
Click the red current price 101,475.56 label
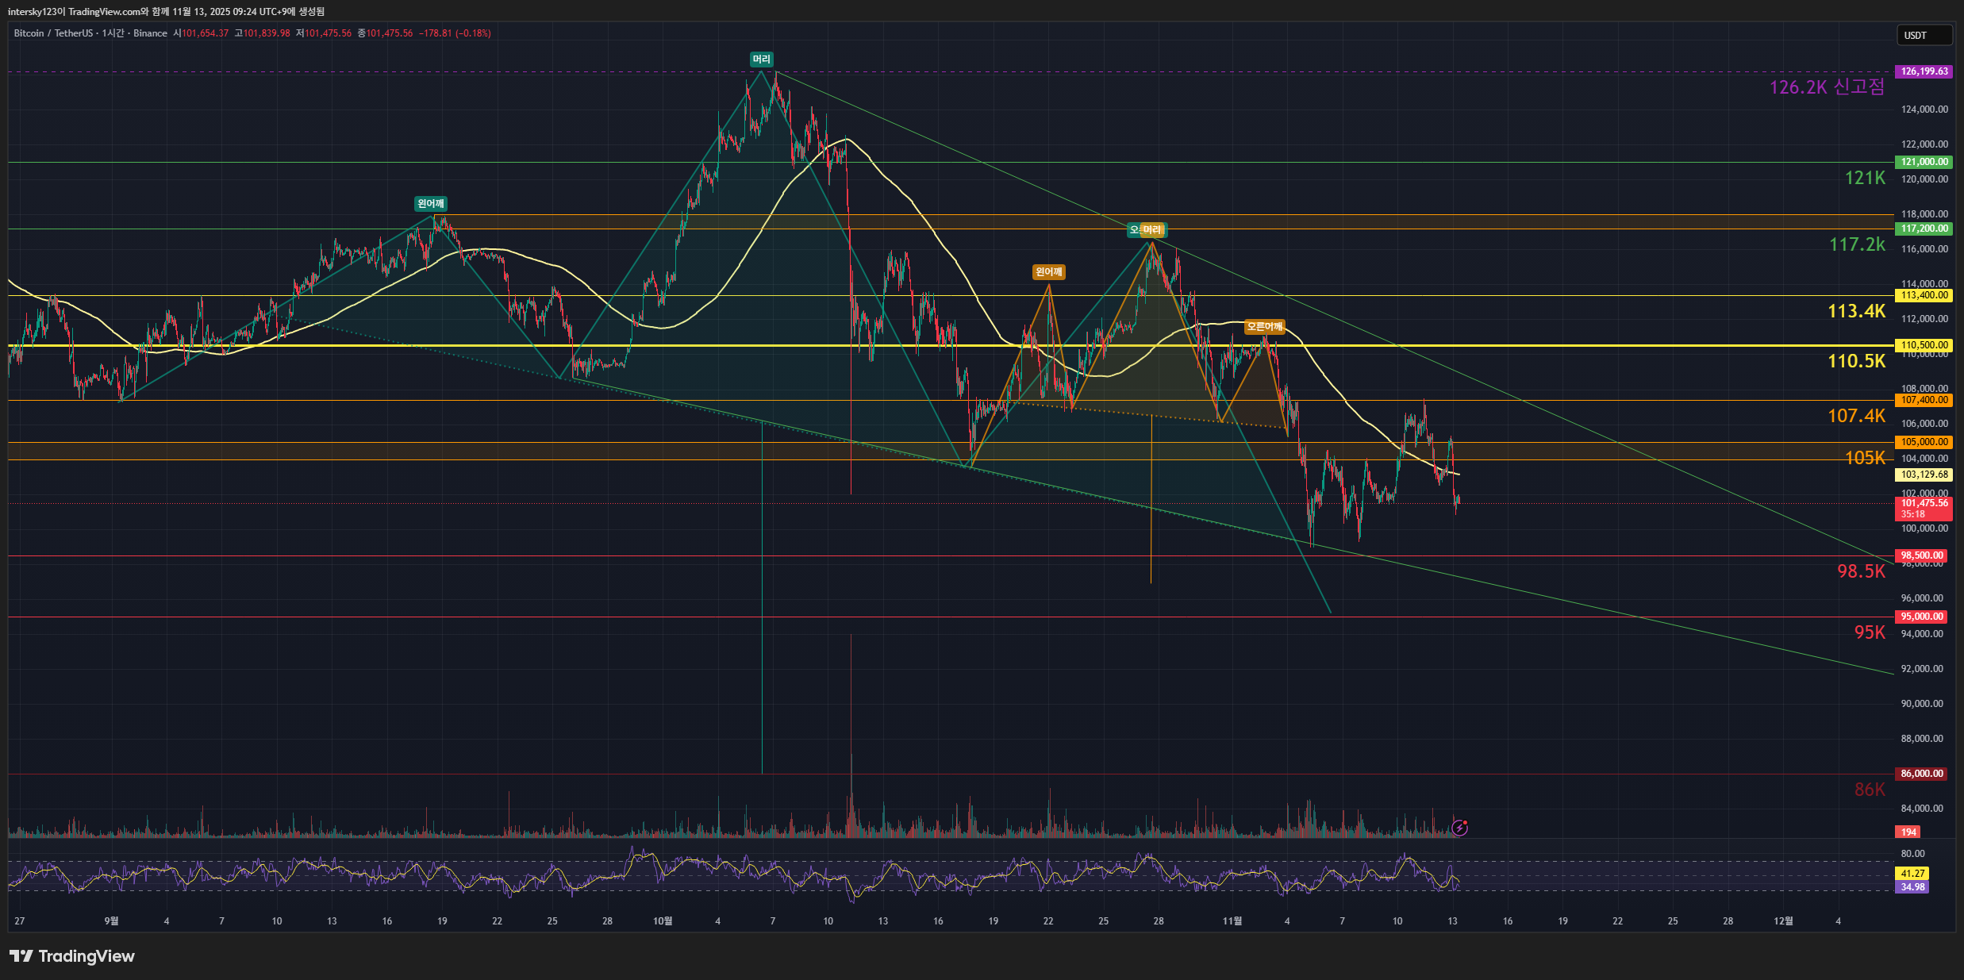[1924, 503]
